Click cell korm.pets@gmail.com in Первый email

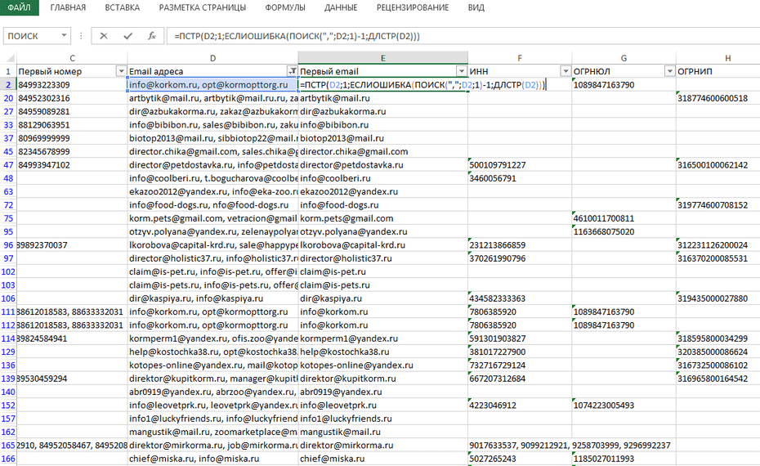pyautogui.click(x=383, y=218)
